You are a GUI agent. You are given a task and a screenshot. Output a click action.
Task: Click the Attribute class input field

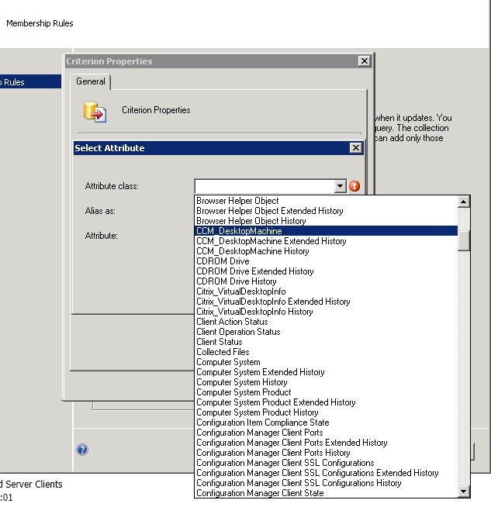(x=264, y=186)
